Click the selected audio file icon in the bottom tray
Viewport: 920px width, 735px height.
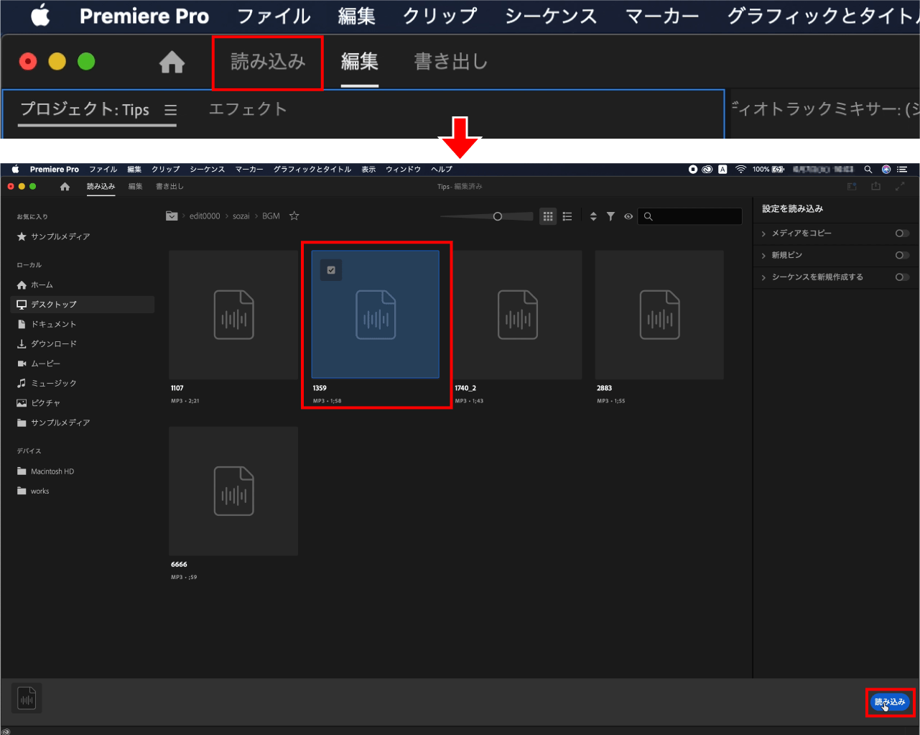pyautogui.click(x=27, y=698)
